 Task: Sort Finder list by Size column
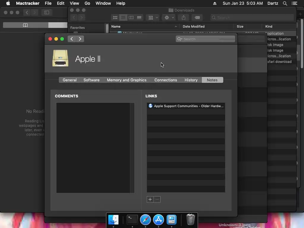(x=247, y=26)
